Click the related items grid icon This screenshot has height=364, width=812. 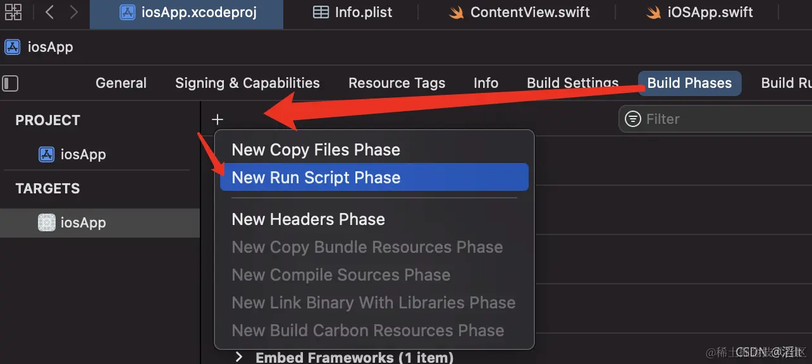pos(13,12)
